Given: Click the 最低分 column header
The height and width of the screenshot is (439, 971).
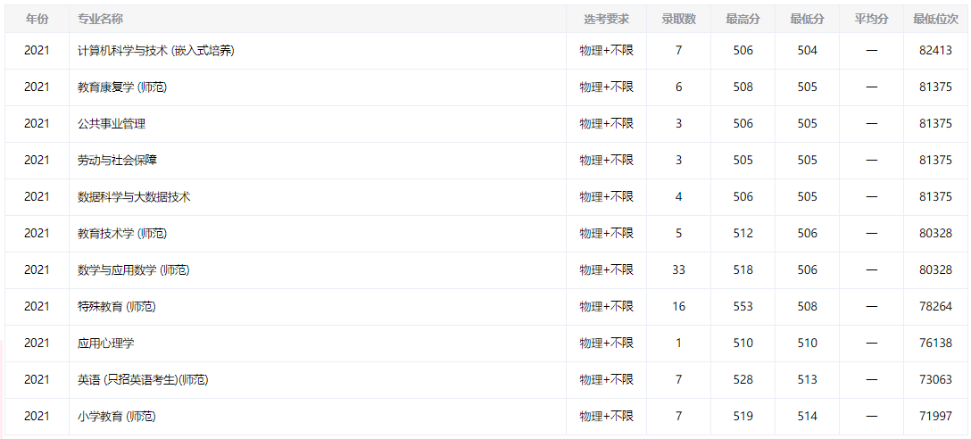Looking at the screenshot, I should pyautogui.click(x=807, y=19).
